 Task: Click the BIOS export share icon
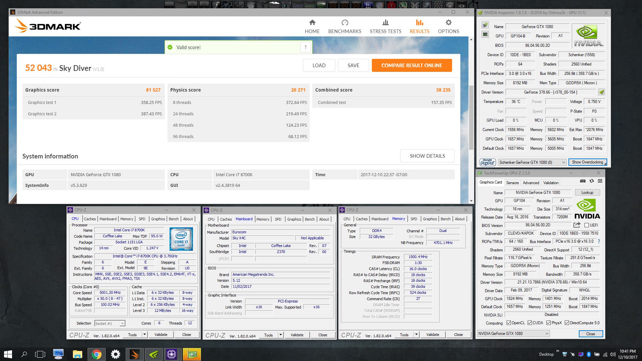577,225
